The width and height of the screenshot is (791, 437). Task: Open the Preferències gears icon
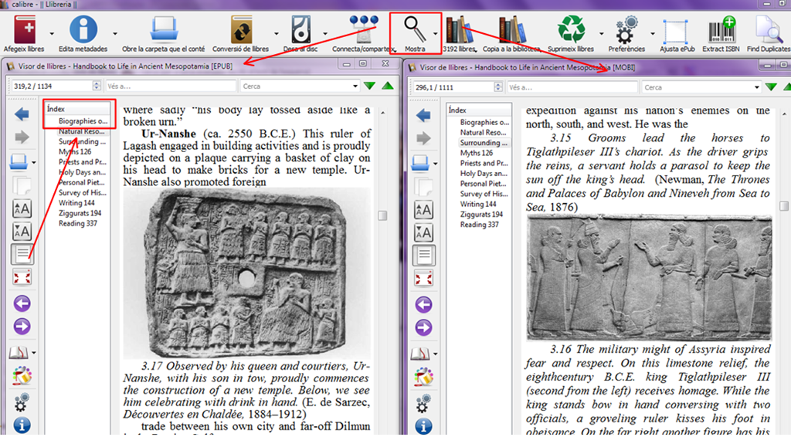(626, 30)
